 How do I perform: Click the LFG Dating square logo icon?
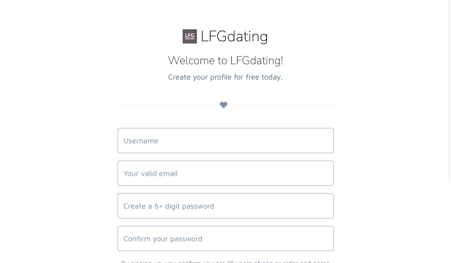tap(189, 36)
